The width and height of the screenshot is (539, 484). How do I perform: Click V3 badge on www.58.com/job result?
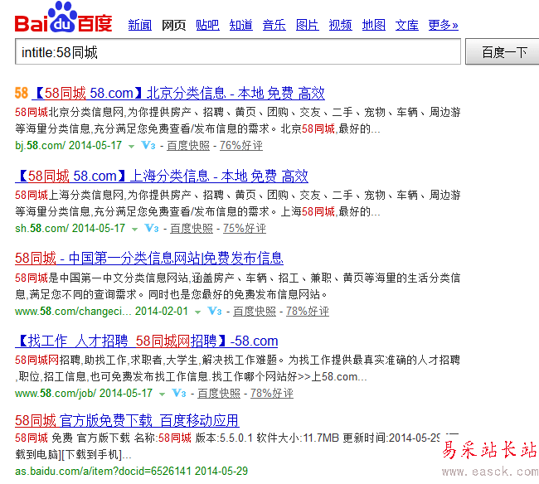[x=179, y=394]
